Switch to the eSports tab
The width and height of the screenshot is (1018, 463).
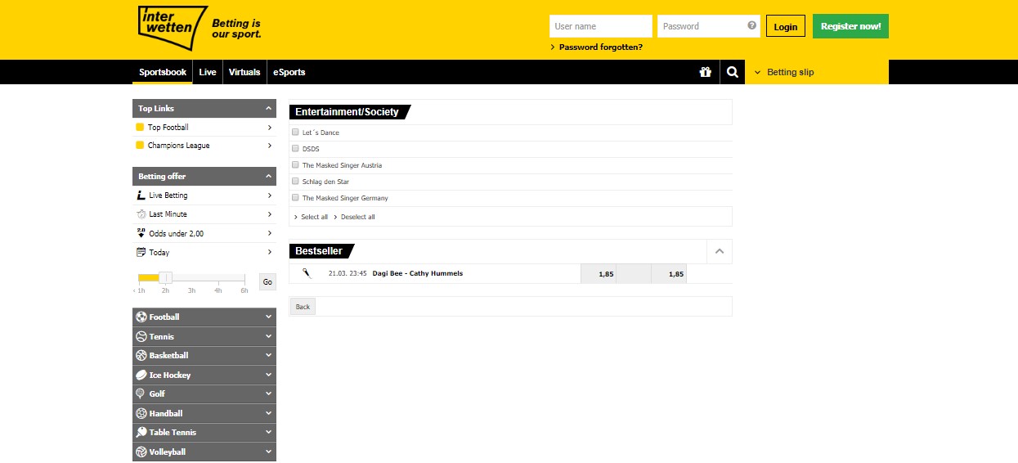[x=289, y=72]
